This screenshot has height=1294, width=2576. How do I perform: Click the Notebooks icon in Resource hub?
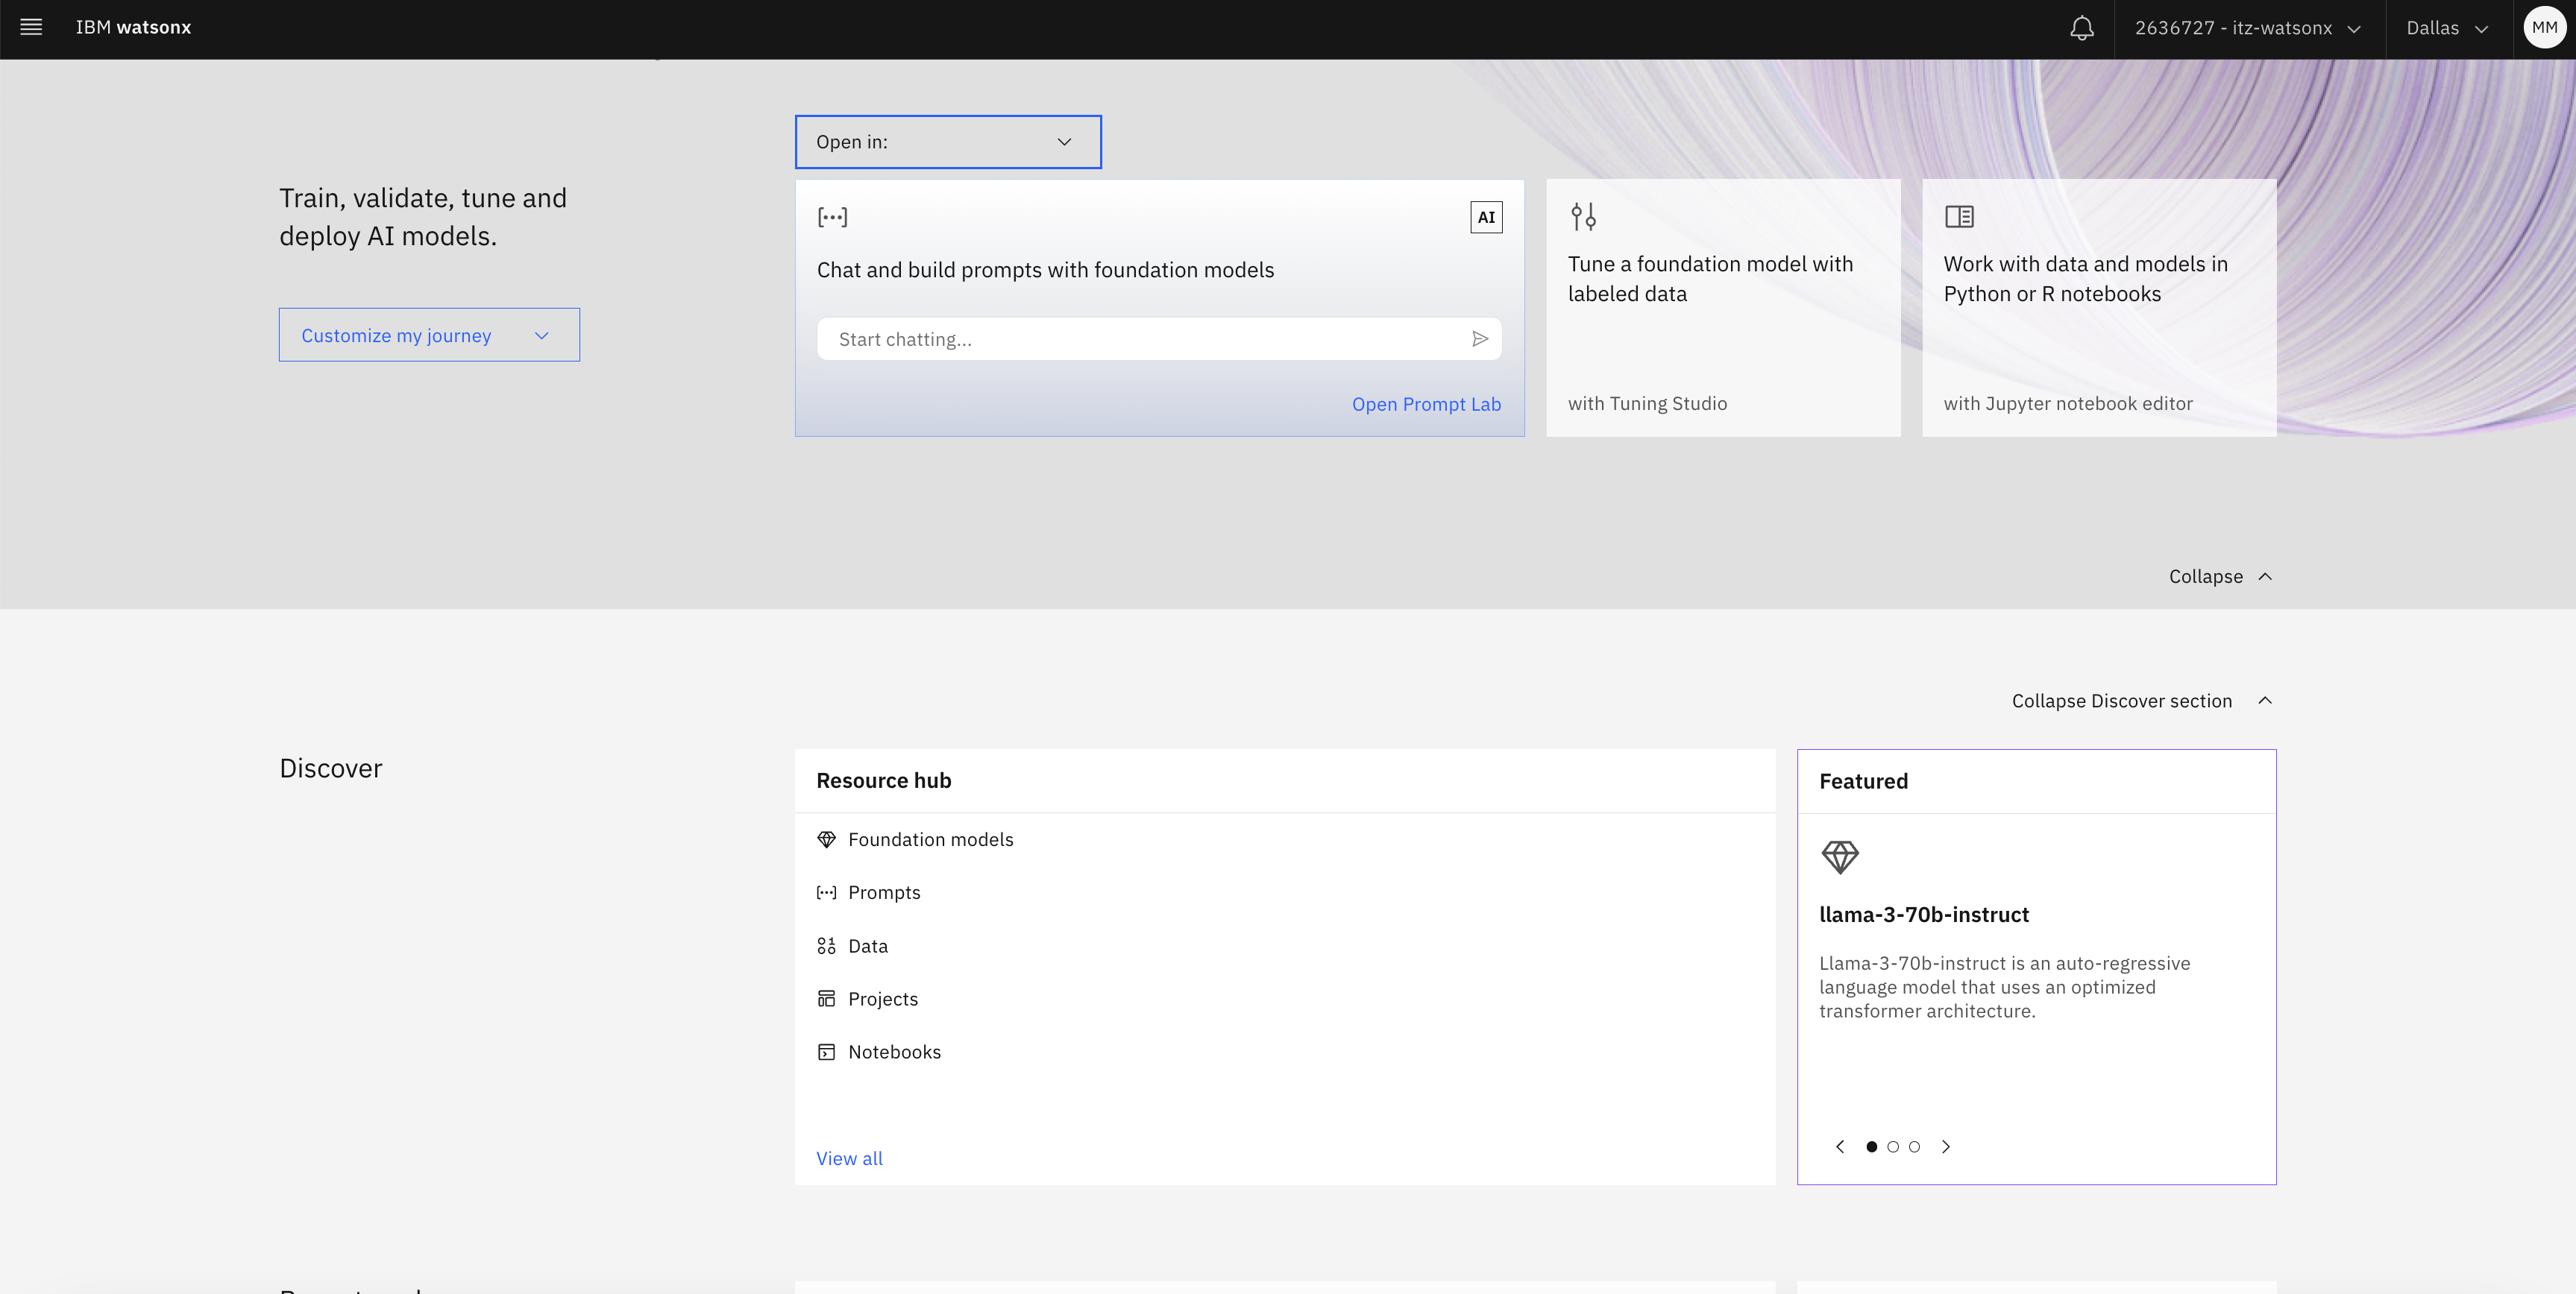pyautogui.click(x=826, y=1051)
